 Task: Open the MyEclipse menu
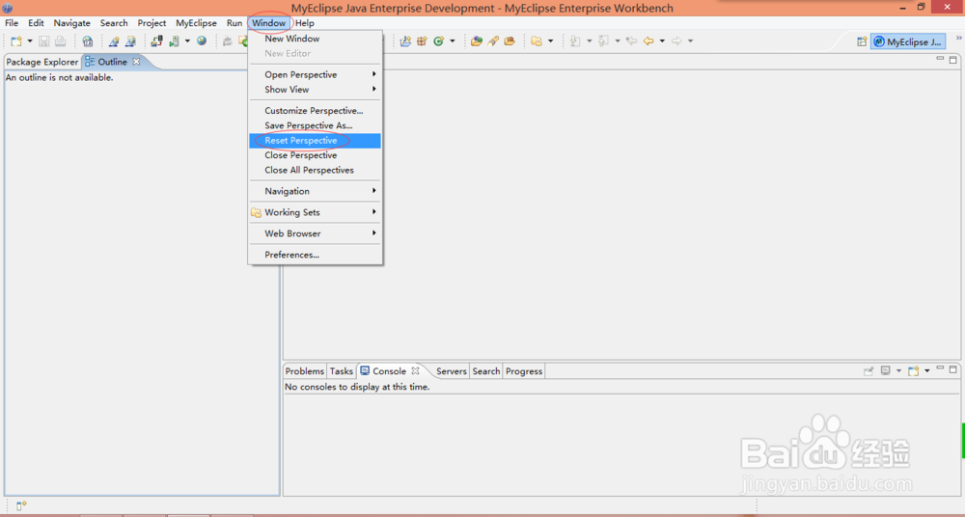tap(196, 23)
